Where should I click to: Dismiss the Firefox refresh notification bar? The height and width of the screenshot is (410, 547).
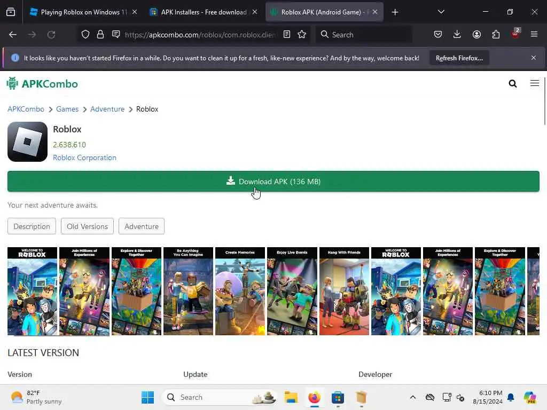coord(534,58)
